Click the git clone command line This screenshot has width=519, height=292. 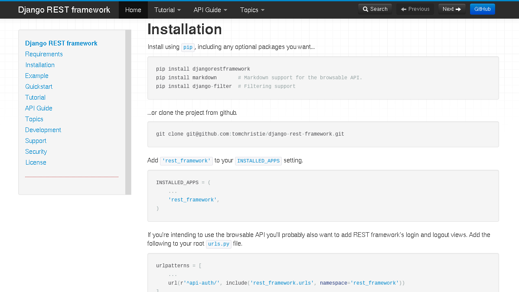(x=250, y=134)
